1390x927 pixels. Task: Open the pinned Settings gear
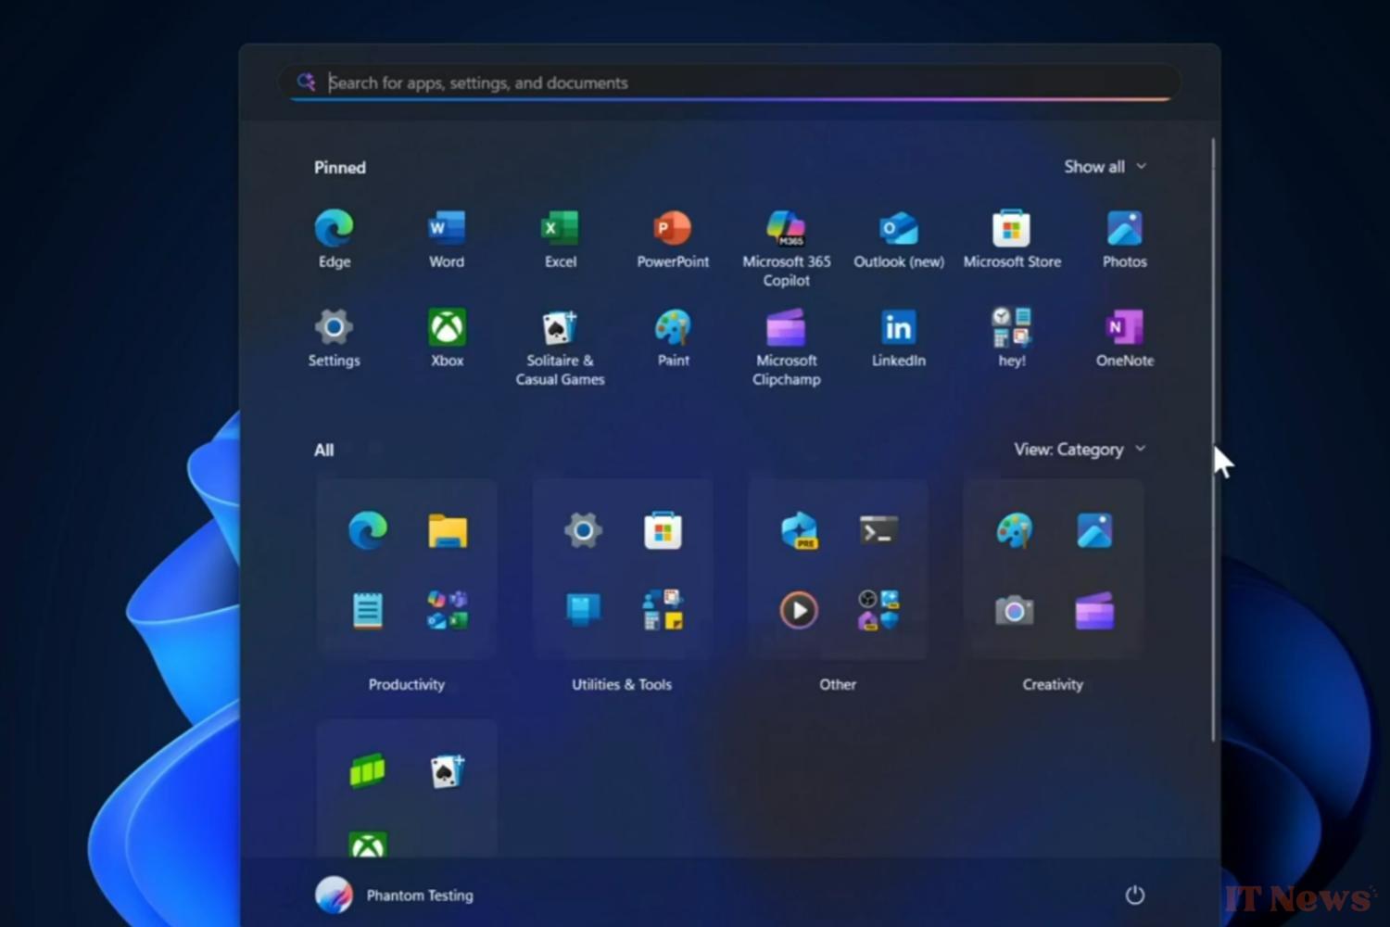tap(334, 338)
